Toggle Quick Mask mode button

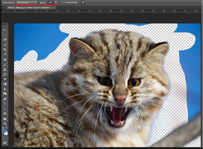5,138
